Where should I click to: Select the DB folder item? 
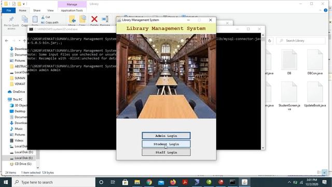pos(289,62)
